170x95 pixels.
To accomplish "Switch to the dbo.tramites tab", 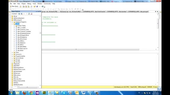I will click(117, 12).
